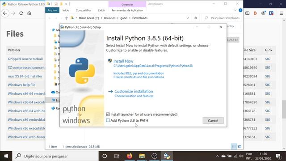Uncheck Install launcher for all users
The width and height of the screenshot is (286, 161).
[108, 114]
